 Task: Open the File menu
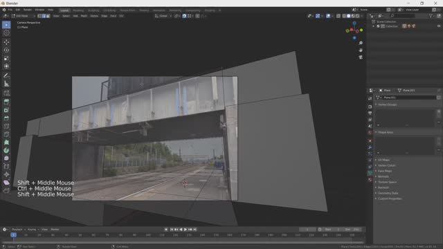[x=10, y=10]
